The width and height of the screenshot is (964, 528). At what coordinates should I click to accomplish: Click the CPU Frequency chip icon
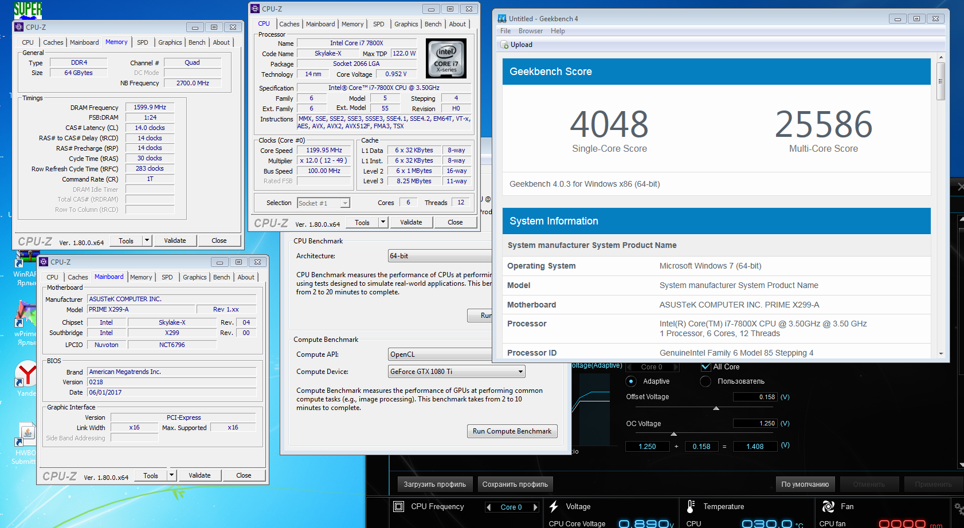398,507
